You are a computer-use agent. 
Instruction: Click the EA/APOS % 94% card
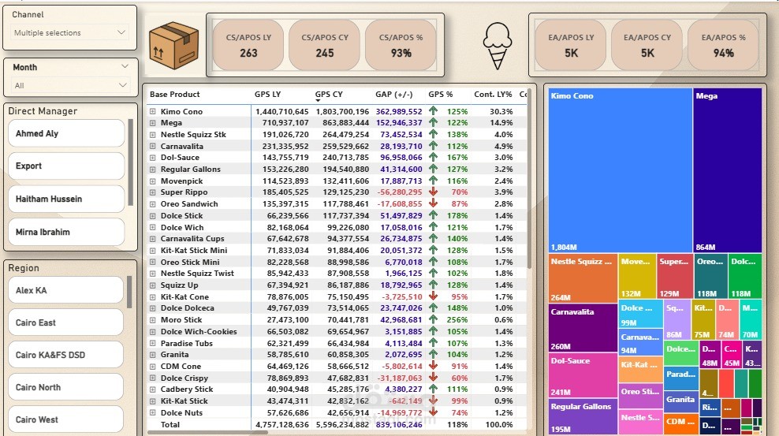[x=723, y=45]
